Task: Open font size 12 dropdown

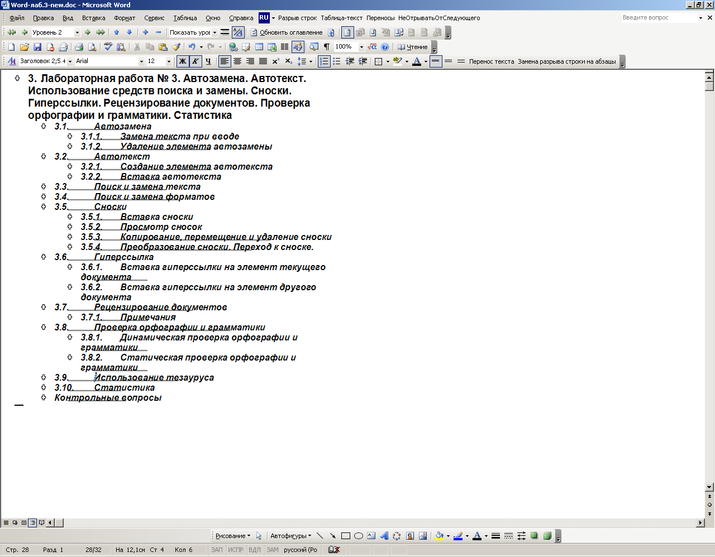Action: click(x=169, y=61)
